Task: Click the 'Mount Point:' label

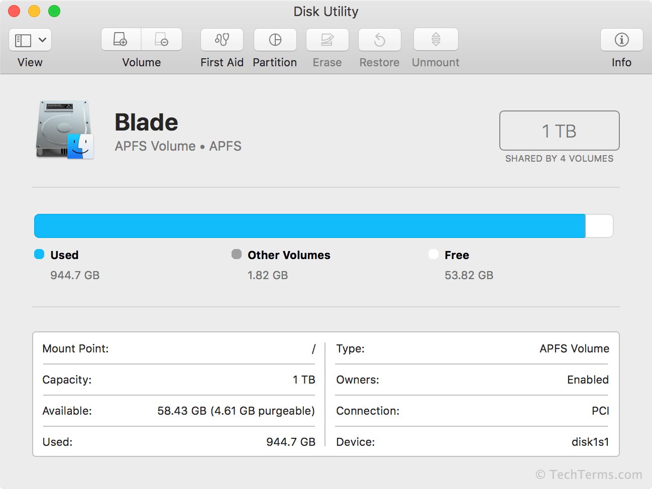Action: point(75,348)
